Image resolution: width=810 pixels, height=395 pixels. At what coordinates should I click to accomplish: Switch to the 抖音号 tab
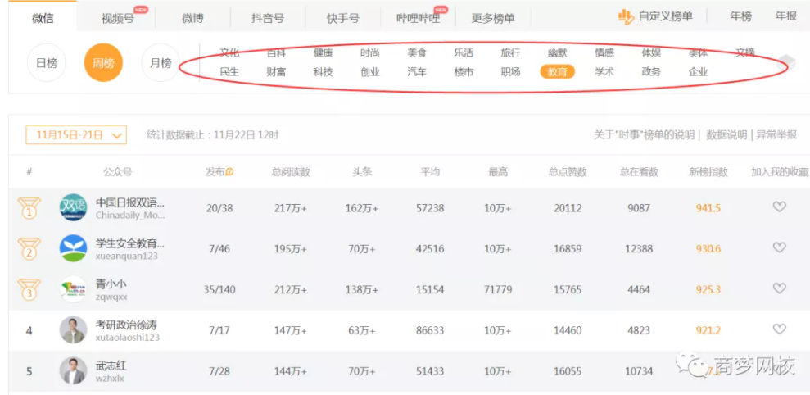coord(268,19)
